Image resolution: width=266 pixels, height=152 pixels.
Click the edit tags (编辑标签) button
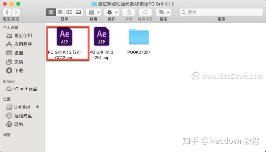click(x=145, y=12)
